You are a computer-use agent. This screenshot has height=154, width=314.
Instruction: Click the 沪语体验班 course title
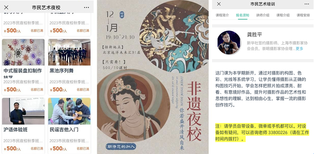15,130
